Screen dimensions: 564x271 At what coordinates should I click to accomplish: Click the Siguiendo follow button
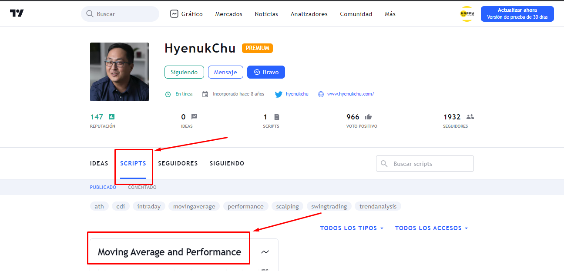point(184,72)
